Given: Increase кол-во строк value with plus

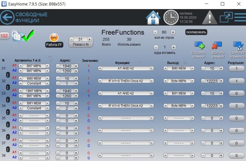Looking at the screenshot, I should click(x=173, y=32).
